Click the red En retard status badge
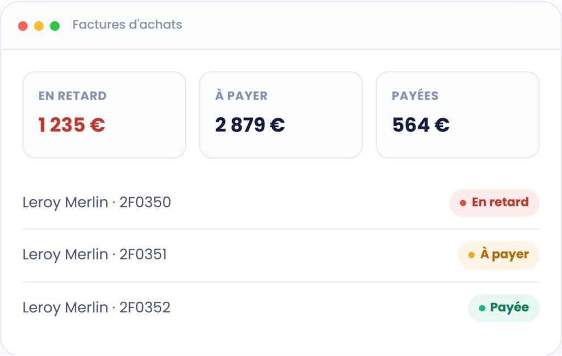The height and width of the screenshot is (356, 562). [x=494, y=203]
